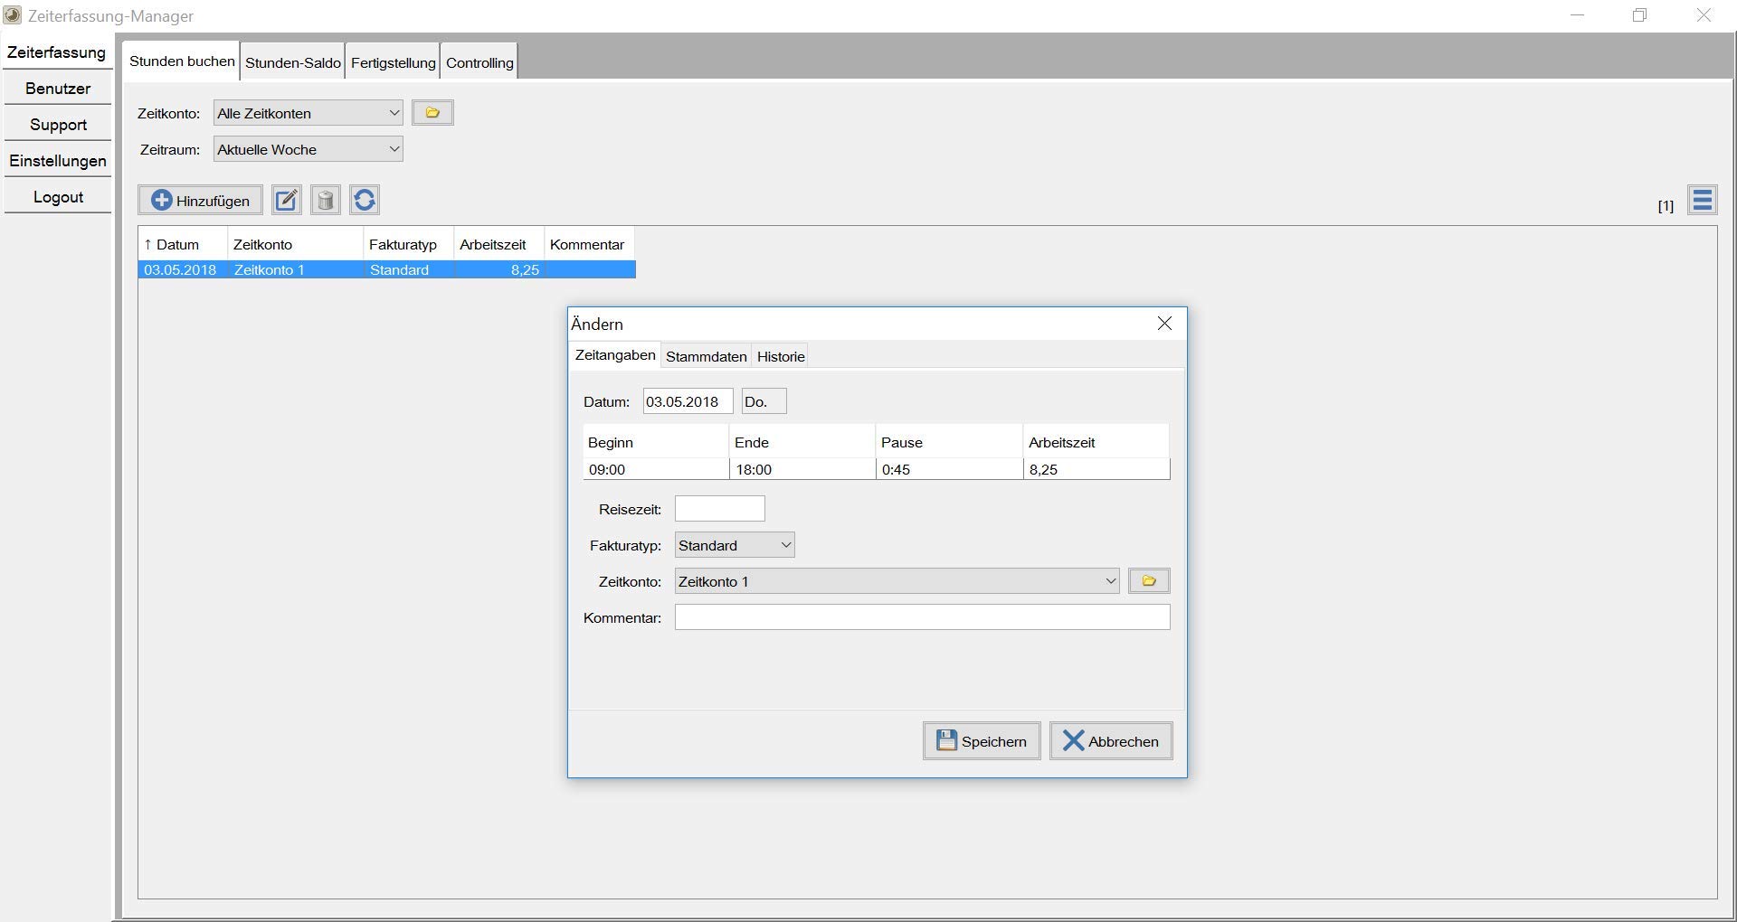The height and width of the screenshot is (922, 1737).
Task: Click Speichern to save changes
Action: click(982, 741)
